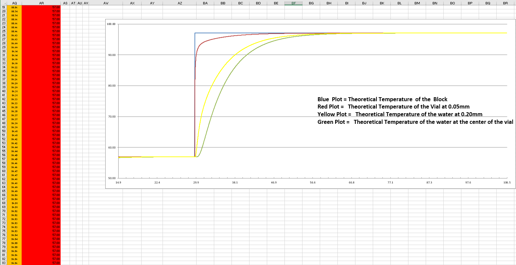The image size is (516, 265).
Task: Select row 83 header
Action: pos(4,263)
